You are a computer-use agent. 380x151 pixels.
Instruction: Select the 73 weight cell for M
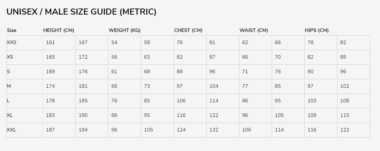(147, 86)
